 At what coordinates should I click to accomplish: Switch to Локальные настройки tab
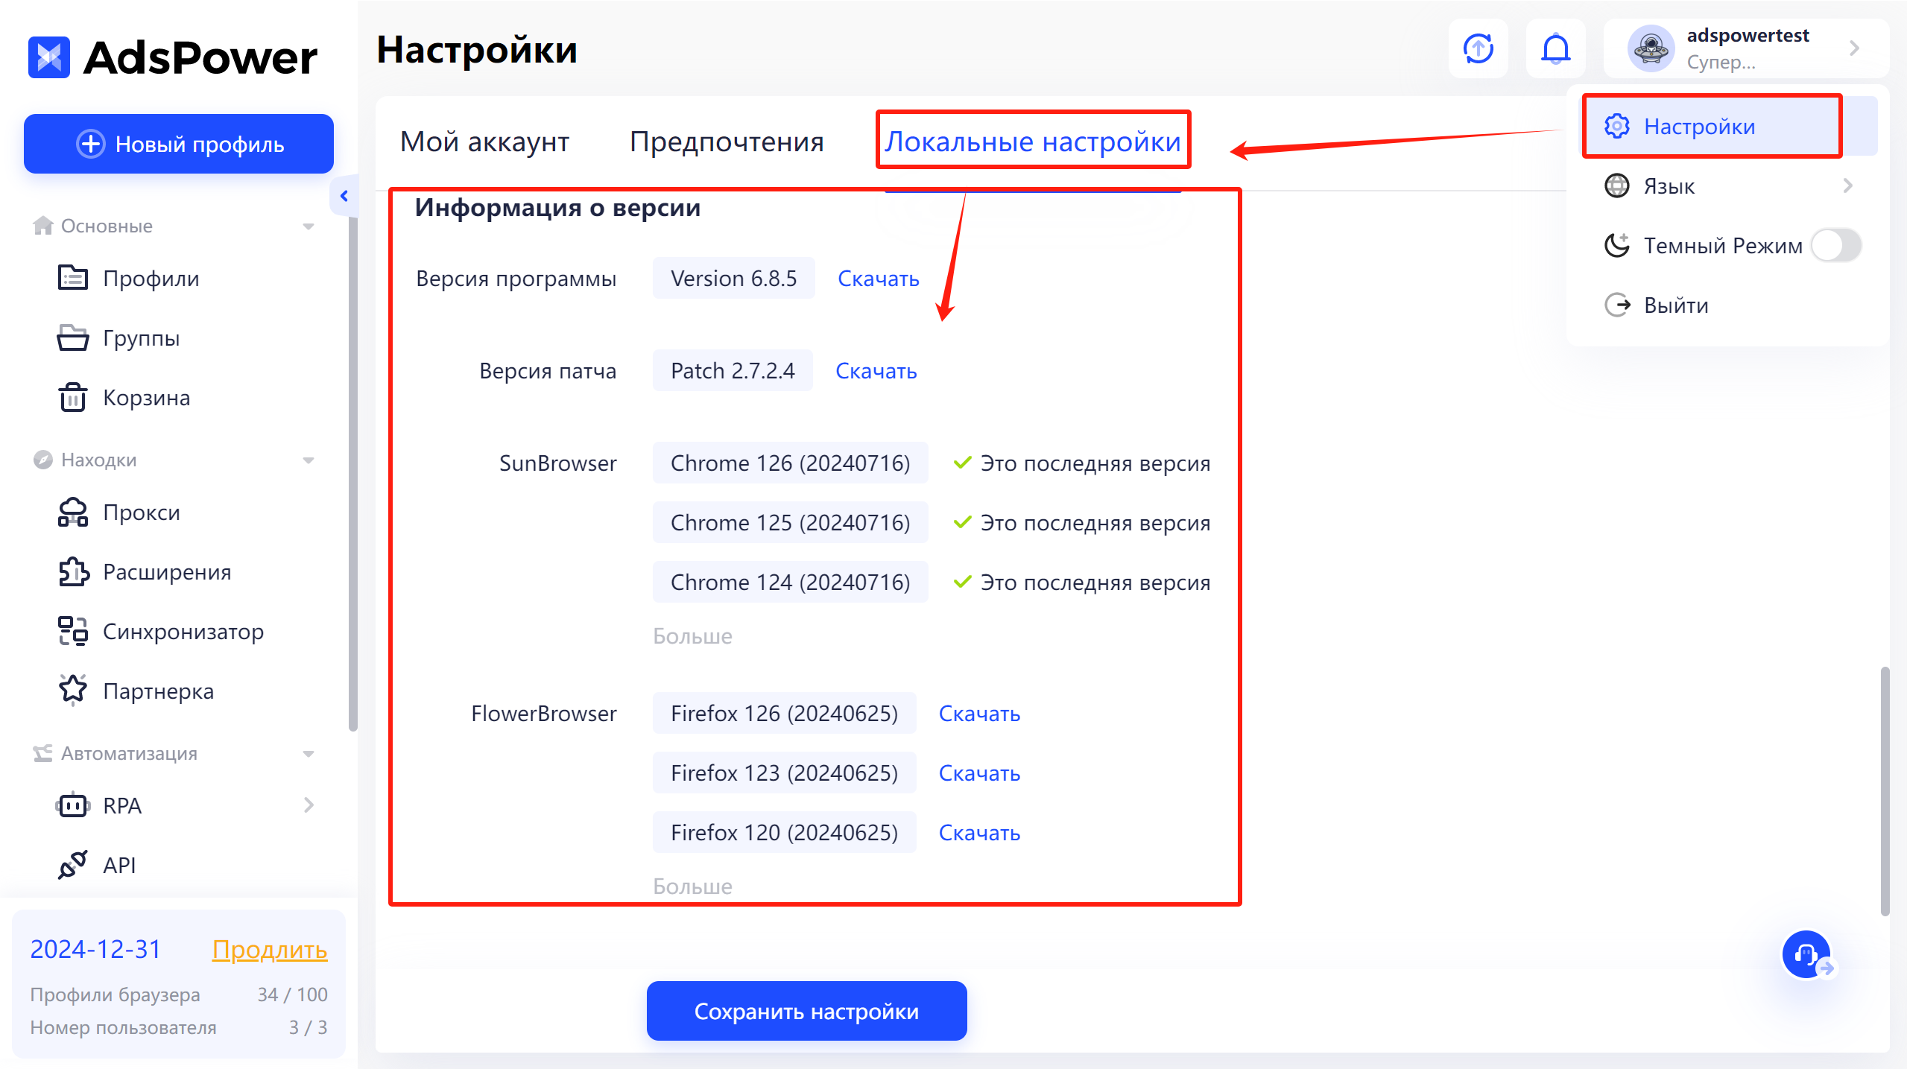1033,142
